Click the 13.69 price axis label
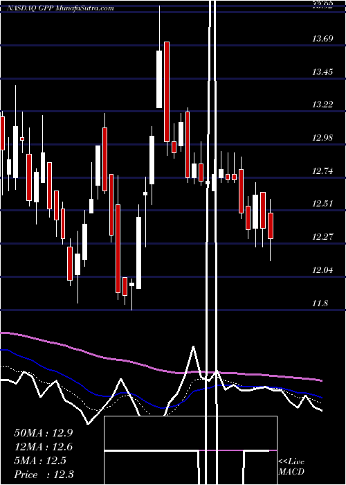 coord(323,39)
